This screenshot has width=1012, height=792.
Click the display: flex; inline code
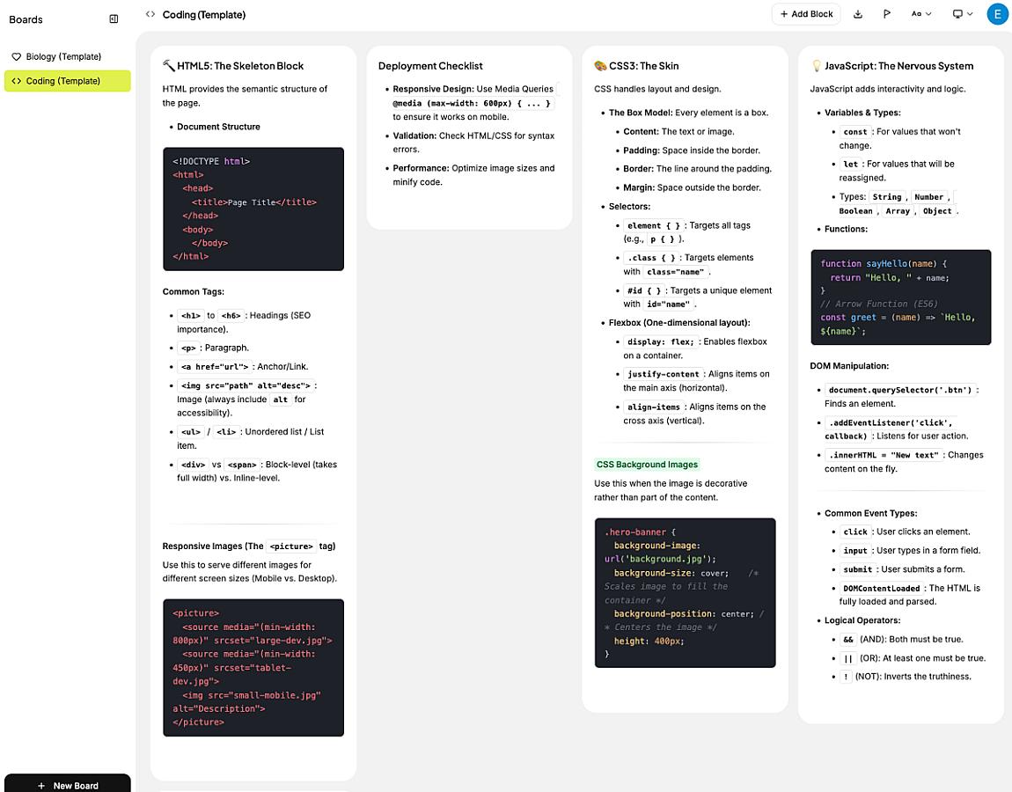[x=660, y=342]
